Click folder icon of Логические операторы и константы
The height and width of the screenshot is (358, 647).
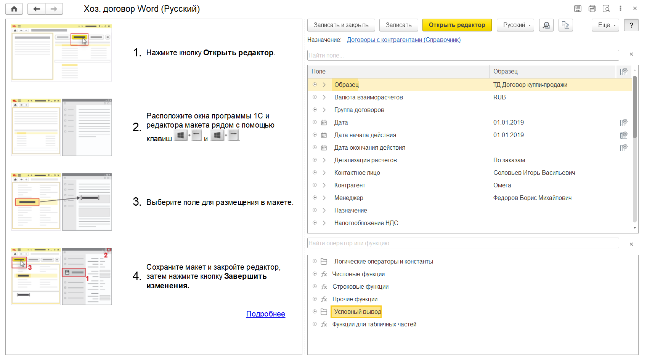(x=324, y=262)
